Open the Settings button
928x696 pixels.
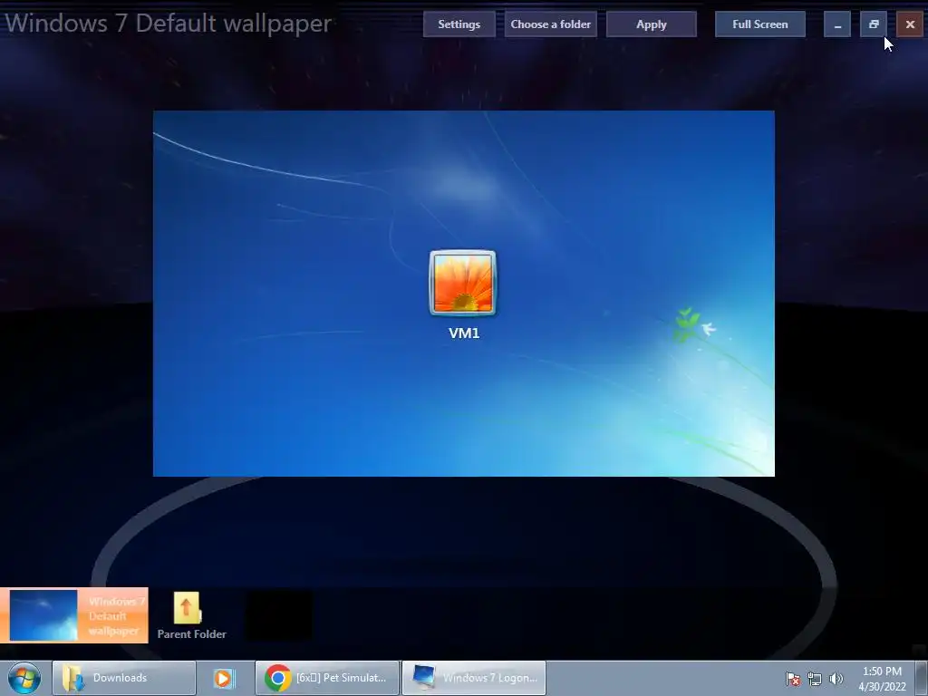pos(459,24)
